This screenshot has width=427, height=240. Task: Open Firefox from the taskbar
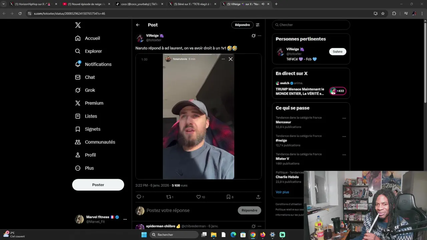[263, 235]
